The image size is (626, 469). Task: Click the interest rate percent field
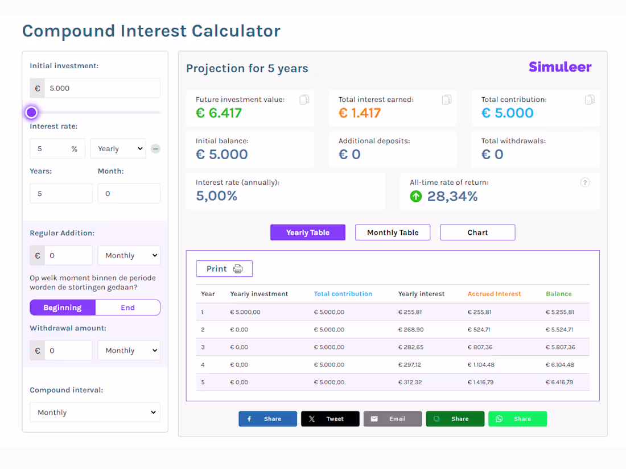(x=57, y=149)
